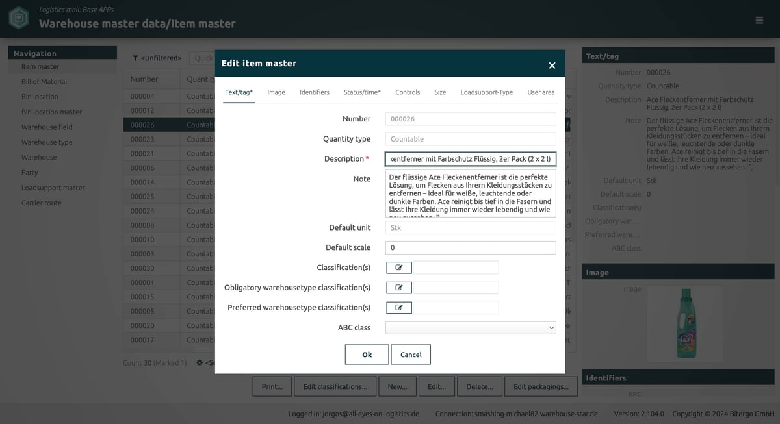Open Item master in Navigation

pyautogui.click(x=40, y=66)
